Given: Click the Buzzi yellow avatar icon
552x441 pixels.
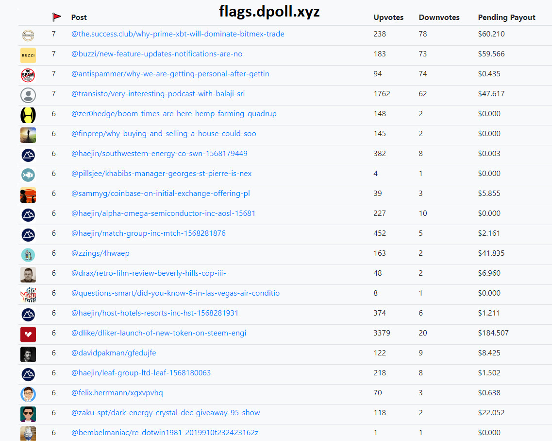Looking at the screenshot, I should point(28,55).
